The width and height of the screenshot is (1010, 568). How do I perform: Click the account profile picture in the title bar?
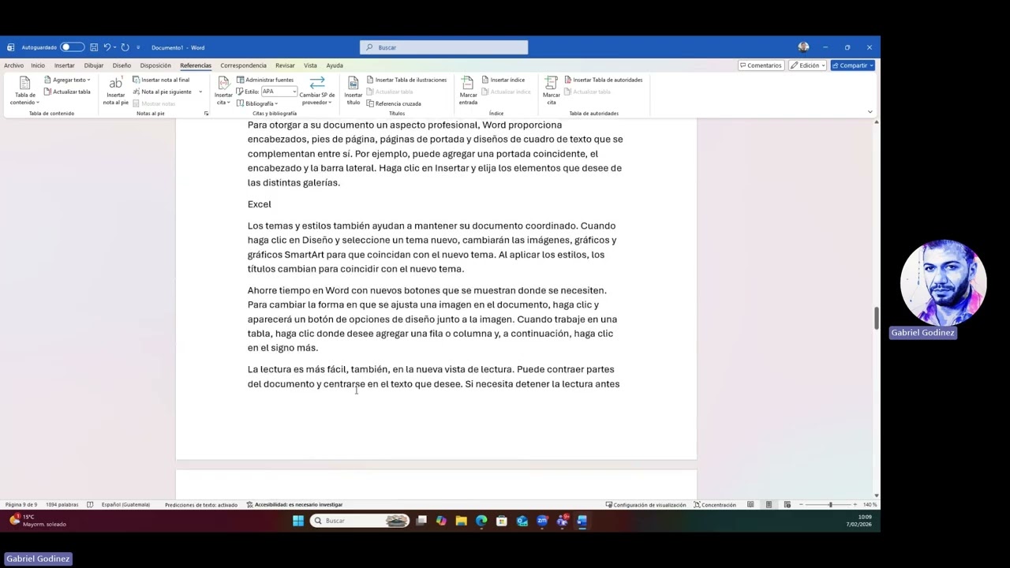click(x=803, y=47)
